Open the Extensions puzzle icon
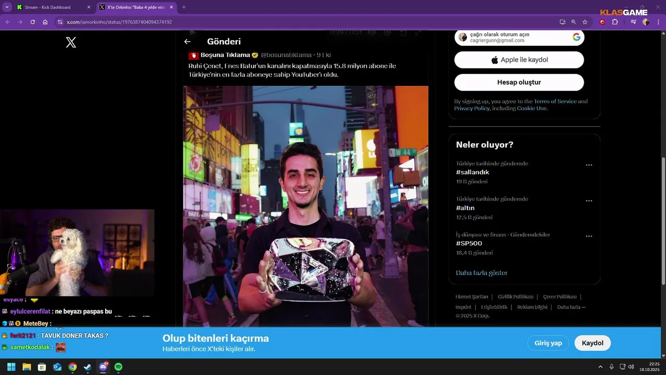Screen dimensions: 666x375 coord(615,22)
